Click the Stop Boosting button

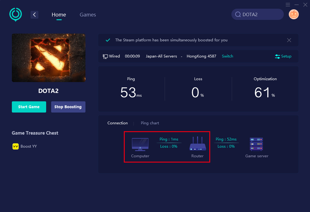click(68, 107)
